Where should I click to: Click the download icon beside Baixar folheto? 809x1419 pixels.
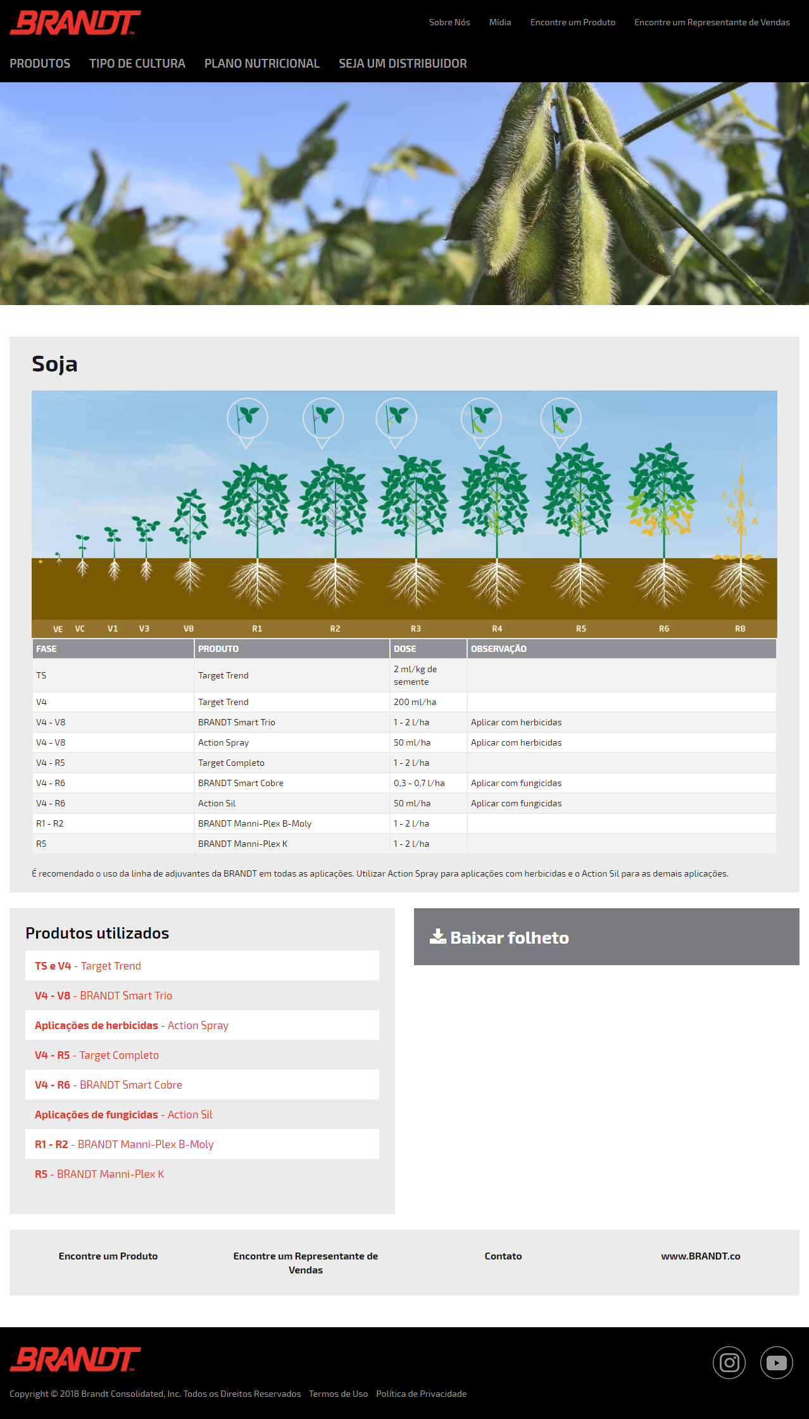pos(438,937)
